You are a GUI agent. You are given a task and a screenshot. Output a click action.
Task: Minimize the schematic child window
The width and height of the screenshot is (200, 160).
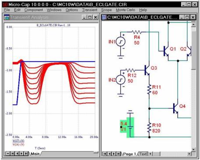[182, 17]
